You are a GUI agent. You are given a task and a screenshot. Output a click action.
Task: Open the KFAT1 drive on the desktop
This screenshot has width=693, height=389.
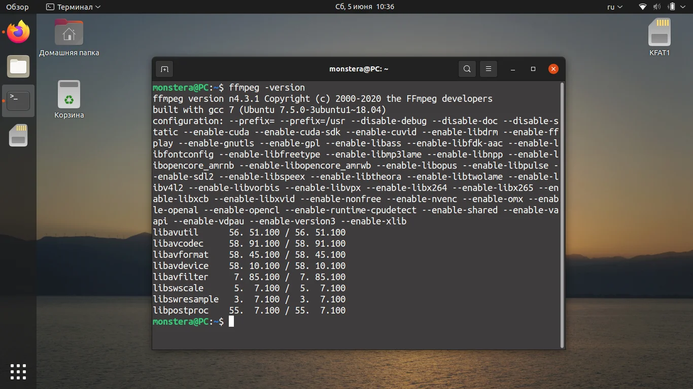659,32
